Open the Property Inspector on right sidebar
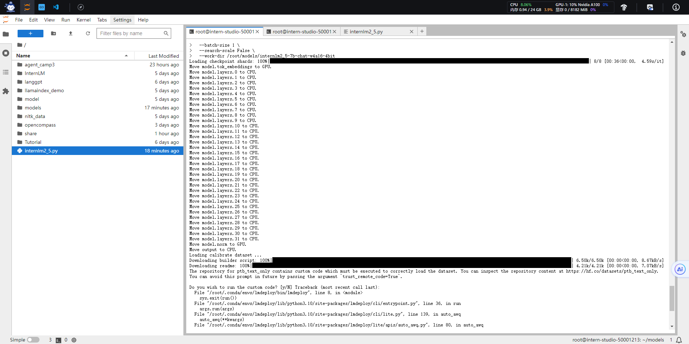Screen dimensions: 689x344 point(683,34)
